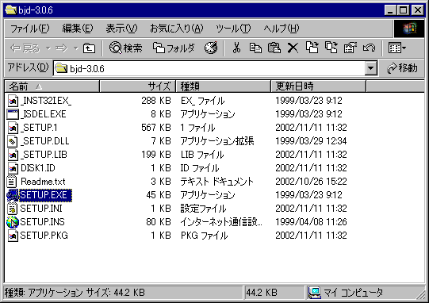Open the Search (検索) toolbar button
Screen dimensions: 429x303
[125, 48]
